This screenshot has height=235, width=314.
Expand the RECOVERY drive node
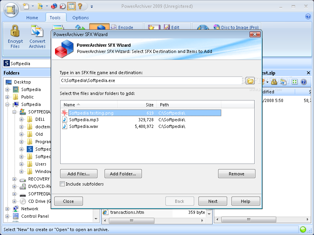pyautogui.click(x=14, y=179)
